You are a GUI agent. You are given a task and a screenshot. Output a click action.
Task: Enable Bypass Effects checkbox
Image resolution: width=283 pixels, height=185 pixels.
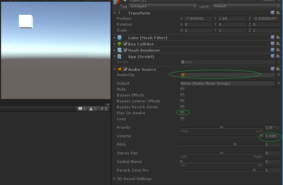click(x=182, y=95)
